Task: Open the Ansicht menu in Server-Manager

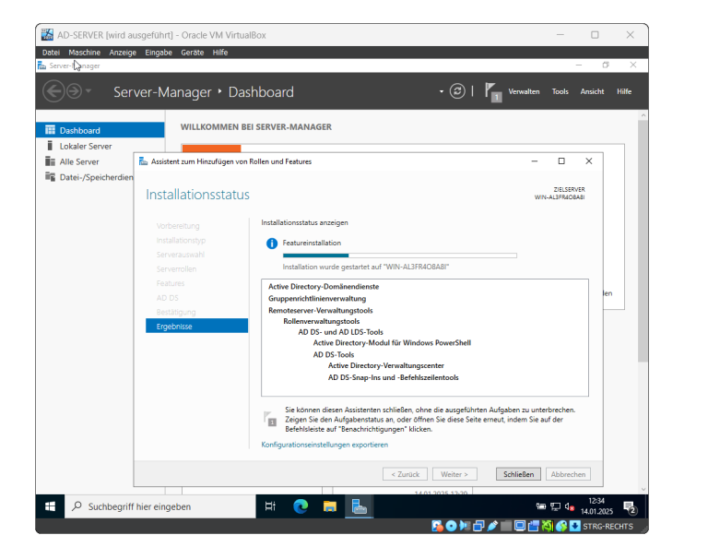Action: coord(592,91)
